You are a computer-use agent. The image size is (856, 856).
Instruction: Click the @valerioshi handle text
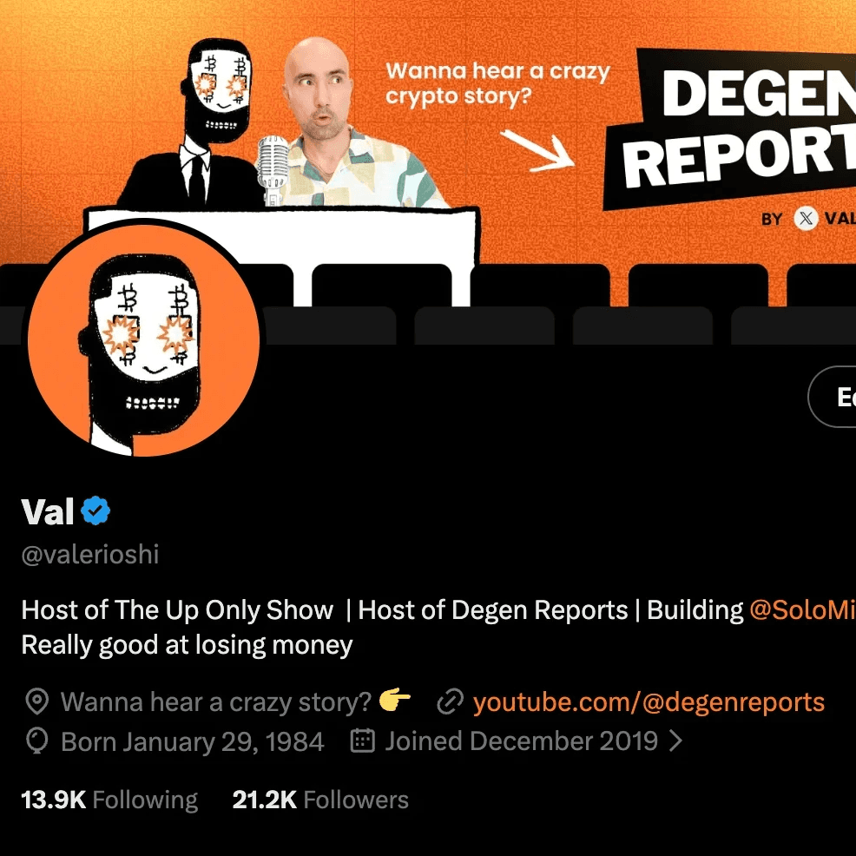pyautogui.click(x=90, y=554)
